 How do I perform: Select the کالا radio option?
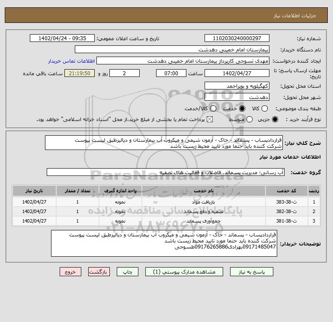tap(265, 108)
